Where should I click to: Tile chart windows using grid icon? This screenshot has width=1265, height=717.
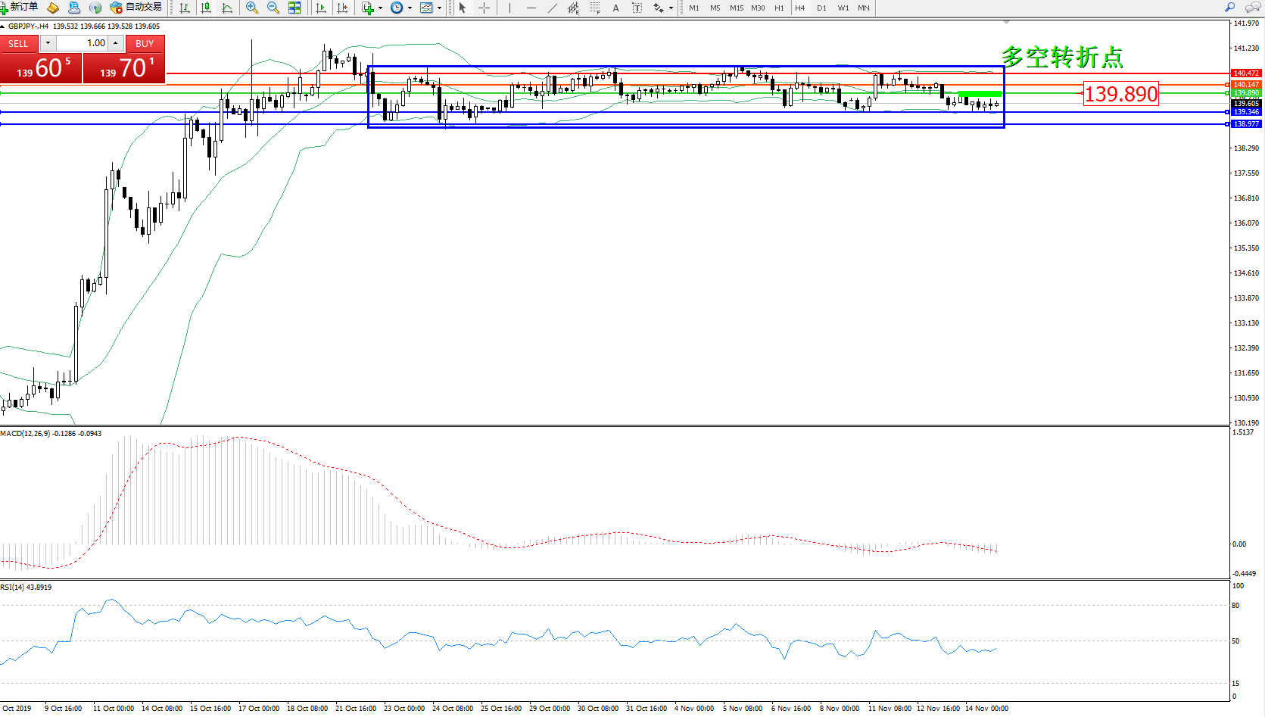click(x=294, y=8)
